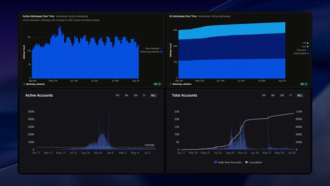
Task: Select the 1M range in Active Accounts
Action: (x=126, y=95)
